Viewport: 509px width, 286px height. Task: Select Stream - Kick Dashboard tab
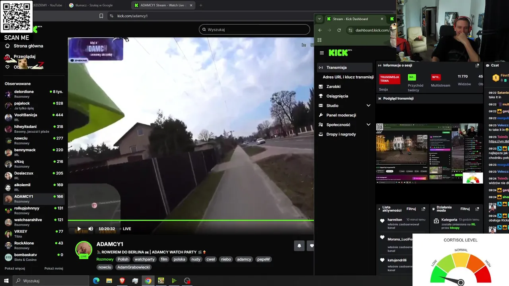pyautogui.click(x=355, y=19)
